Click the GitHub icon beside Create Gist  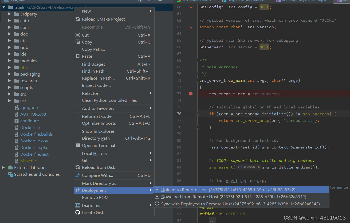pyautogui.click(x=78, y=212)
